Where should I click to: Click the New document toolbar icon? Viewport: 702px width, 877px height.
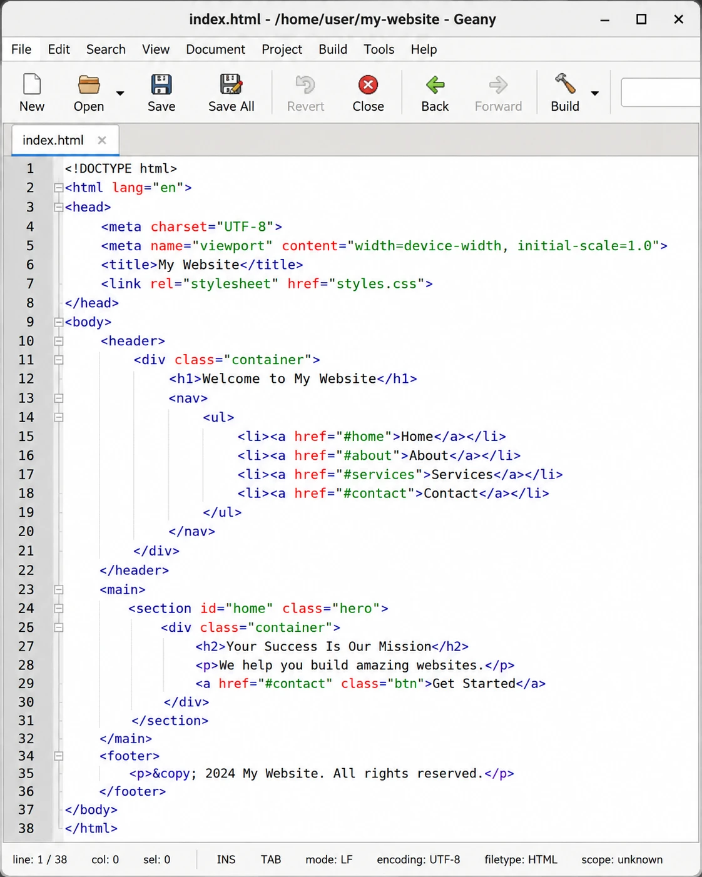[x=32, y=84]
